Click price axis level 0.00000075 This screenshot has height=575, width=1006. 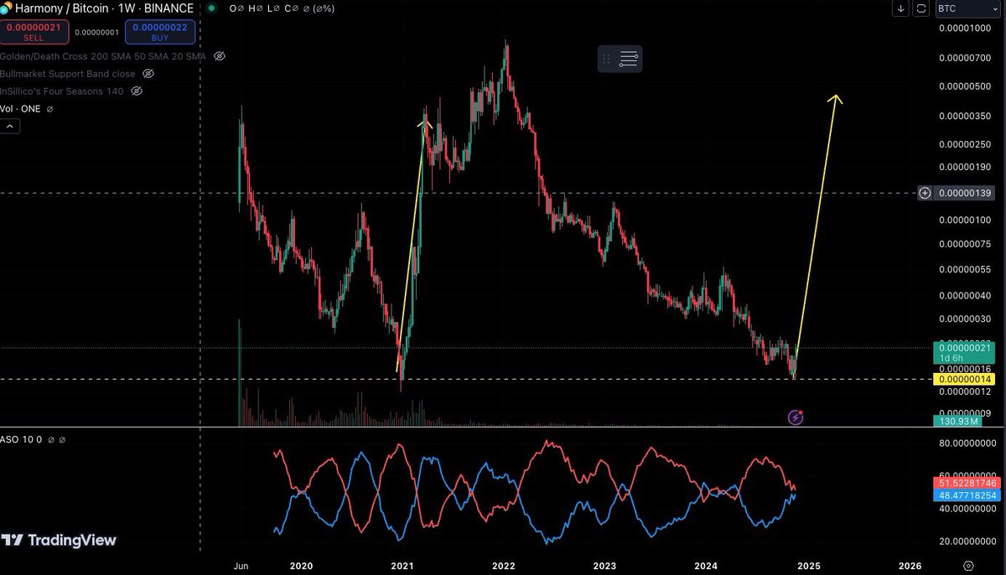(x=964, y=245)
